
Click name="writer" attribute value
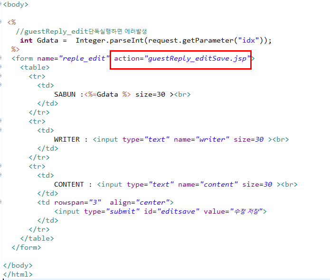pos(201,139)
